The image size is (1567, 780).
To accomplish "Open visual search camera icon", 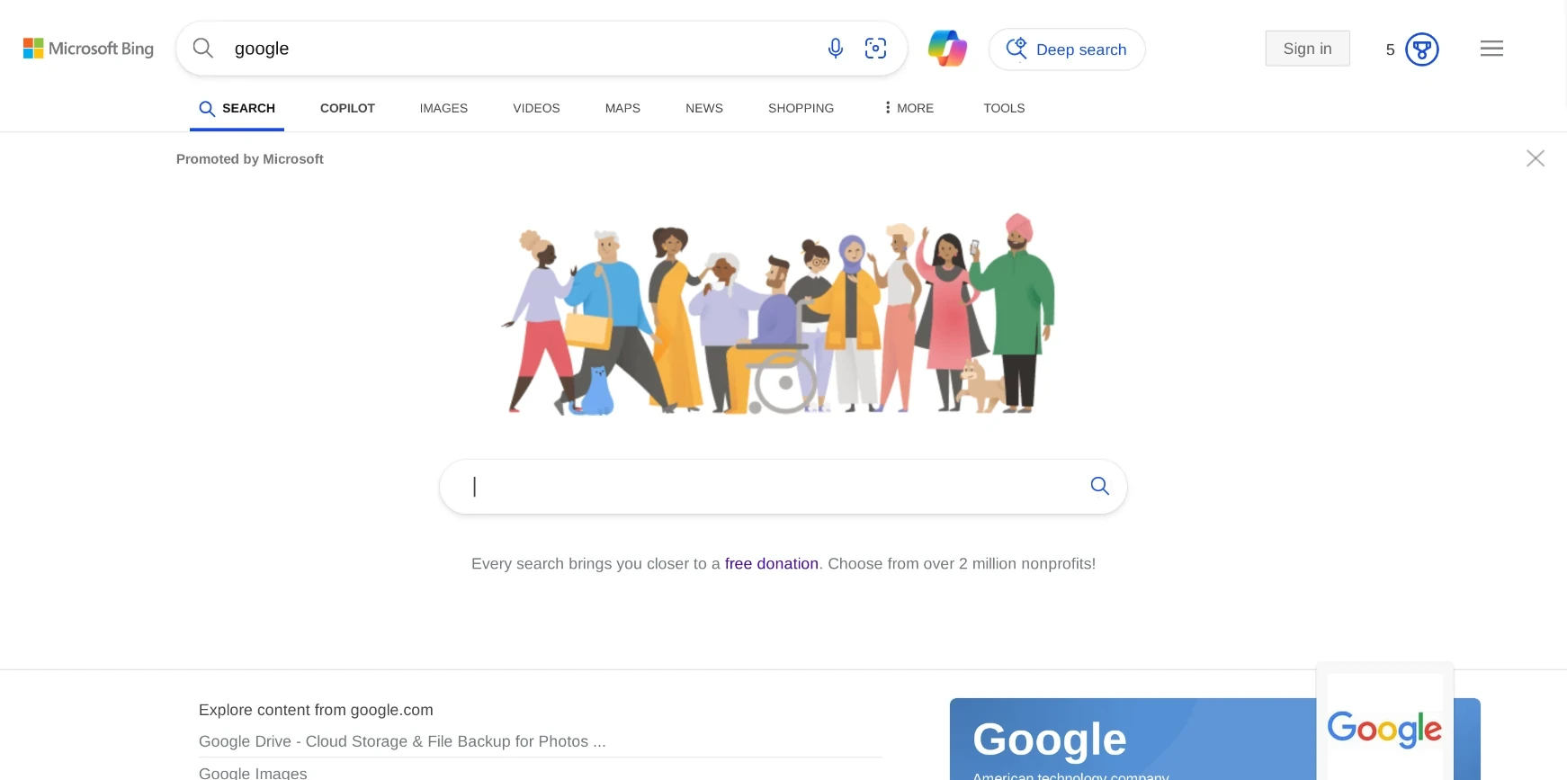I will (875, 49).
